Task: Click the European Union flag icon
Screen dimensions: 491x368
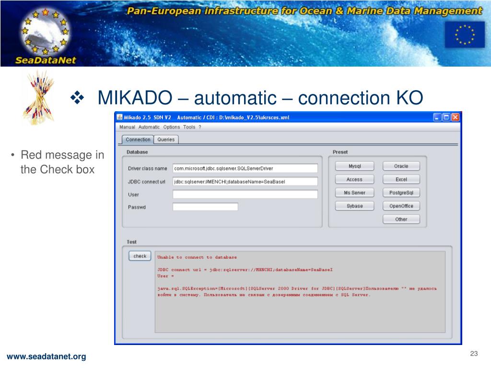Action: pos(465,34)
